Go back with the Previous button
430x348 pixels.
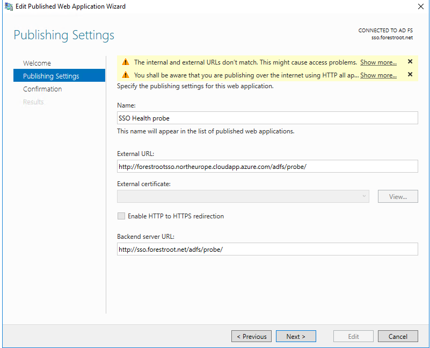[x=251, y=336]
